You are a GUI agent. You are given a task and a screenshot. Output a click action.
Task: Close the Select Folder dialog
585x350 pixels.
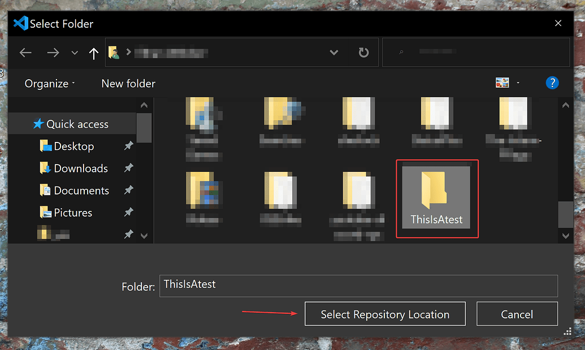coord(558,23)
